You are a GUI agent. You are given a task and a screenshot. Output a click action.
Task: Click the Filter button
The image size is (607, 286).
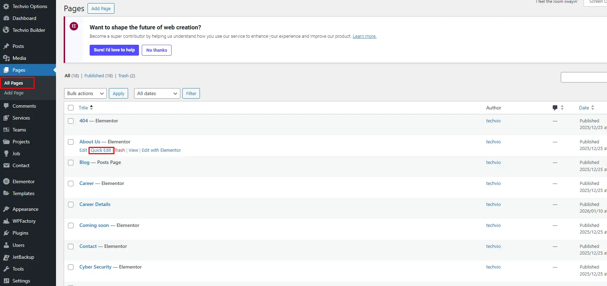click(191, 93)
